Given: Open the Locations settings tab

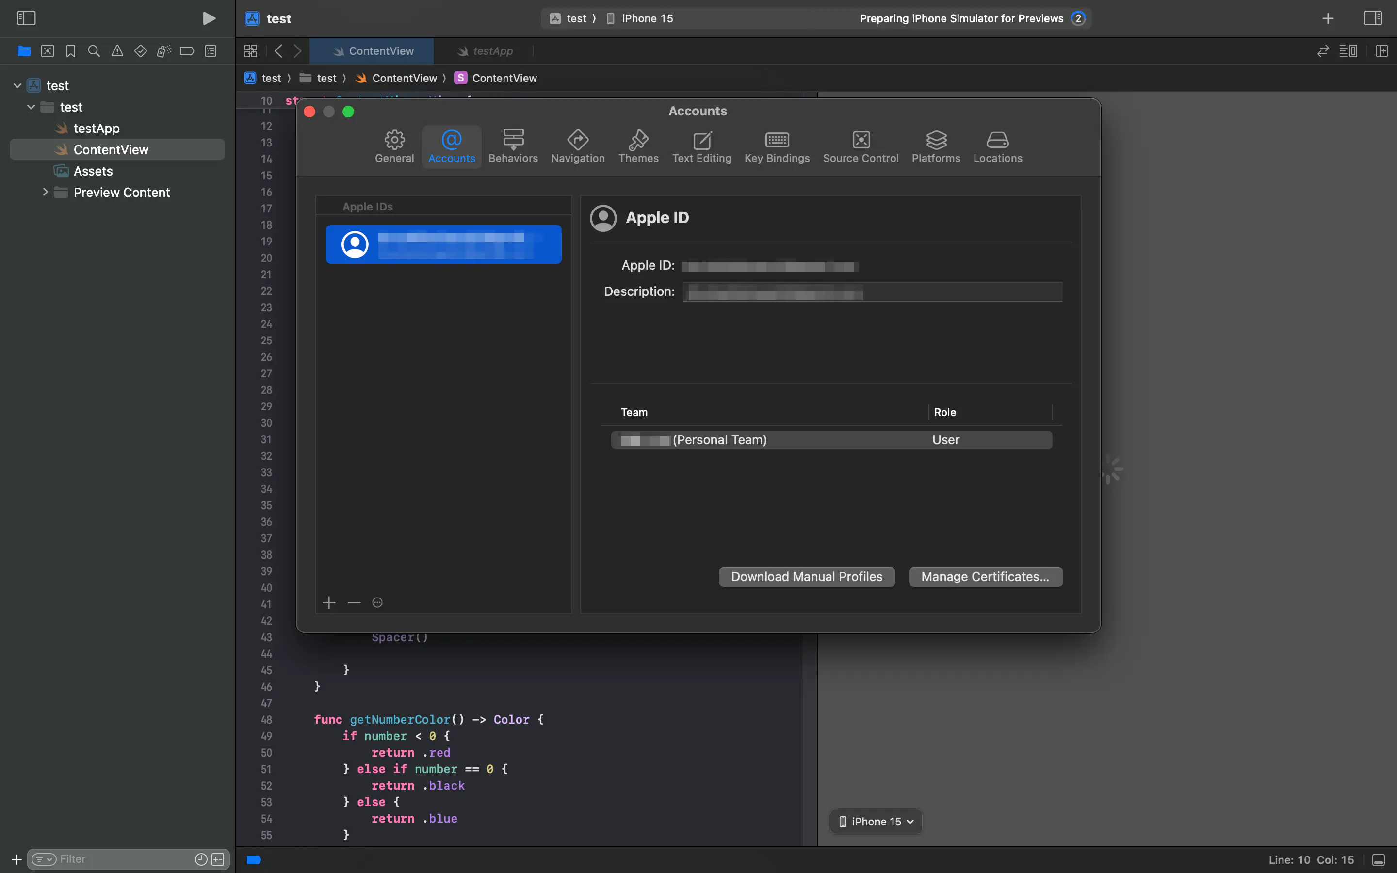Looking at the screenshot, I should [997, 146].
